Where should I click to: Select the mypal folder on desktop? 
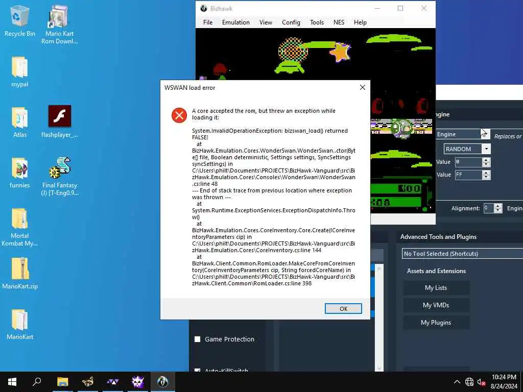click(x=20, y=71)
